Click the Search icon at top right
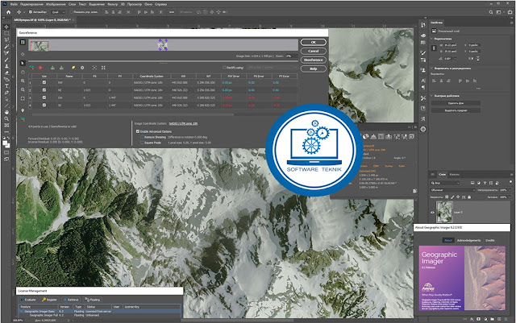Viewport: 516px width, 323px height. (491, 12)
